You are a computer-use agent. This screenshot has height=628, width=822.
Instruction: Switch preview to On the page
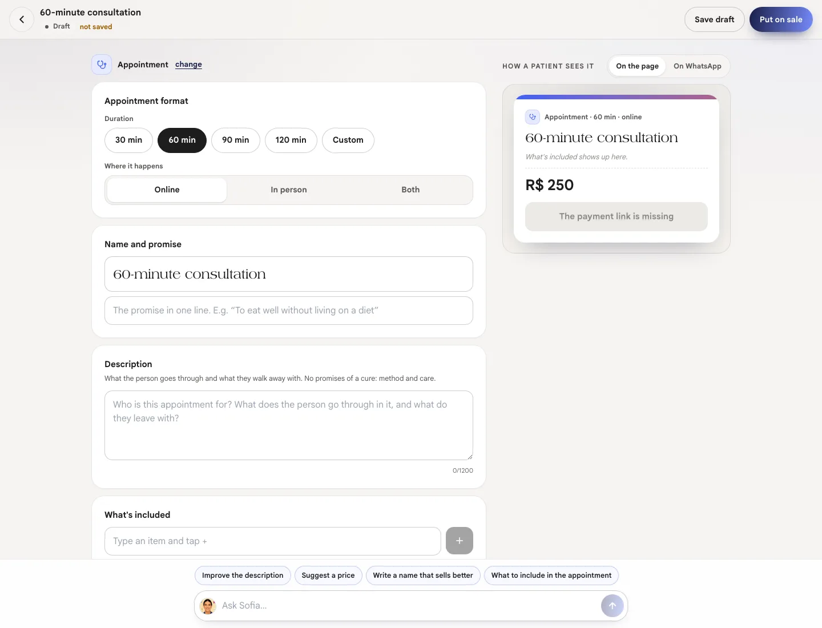point(637,66)
